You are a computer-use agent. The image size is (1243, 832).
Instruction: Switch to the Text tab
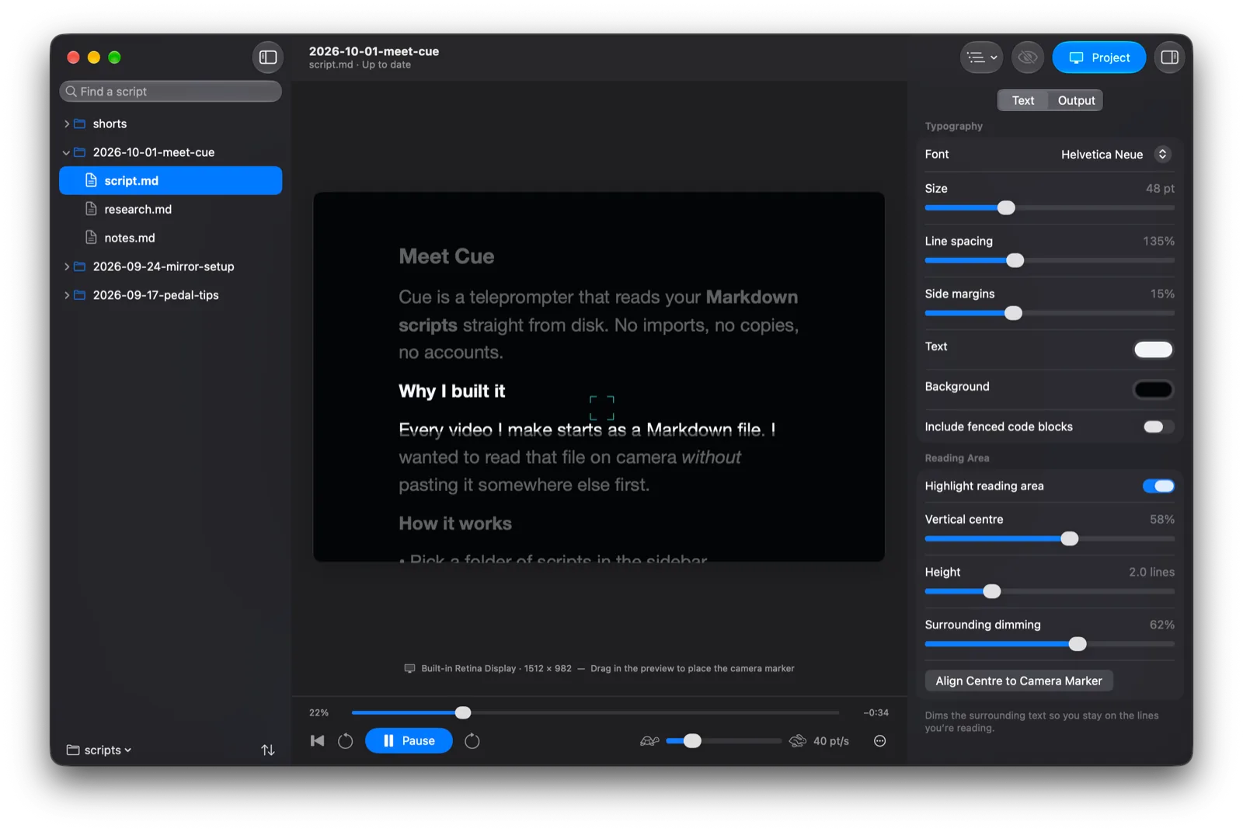[1022, 100]
